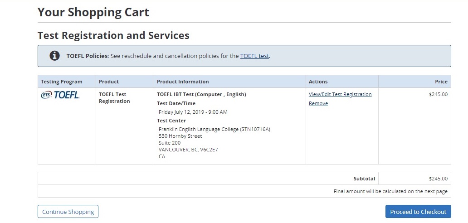The height and width of the screenshot is (223, 468).
Task: Click the Actions column header
Action: 318,82
